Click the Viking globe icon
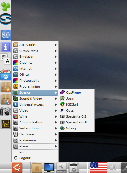The width and height of the screenshot is (127, 173). point(62,128)
